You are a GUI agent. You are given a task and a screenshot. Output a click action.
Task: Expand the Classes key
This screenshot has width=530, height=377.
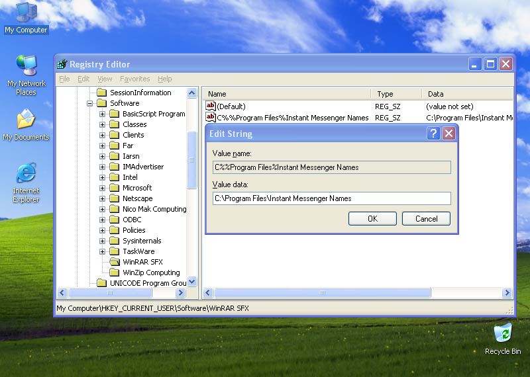(102, 124)
